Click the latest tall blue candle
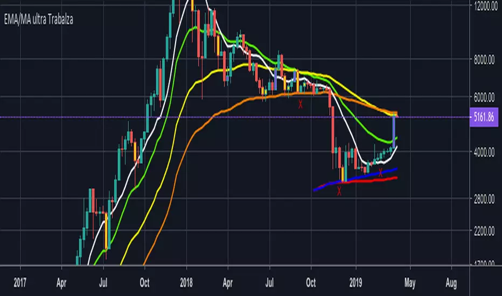502x296 pixels. [394, 132]
